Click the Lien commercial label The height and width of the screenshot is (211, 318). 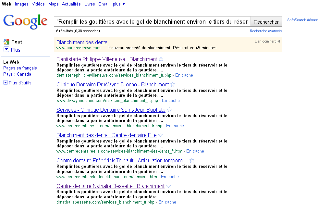point(267,42)
